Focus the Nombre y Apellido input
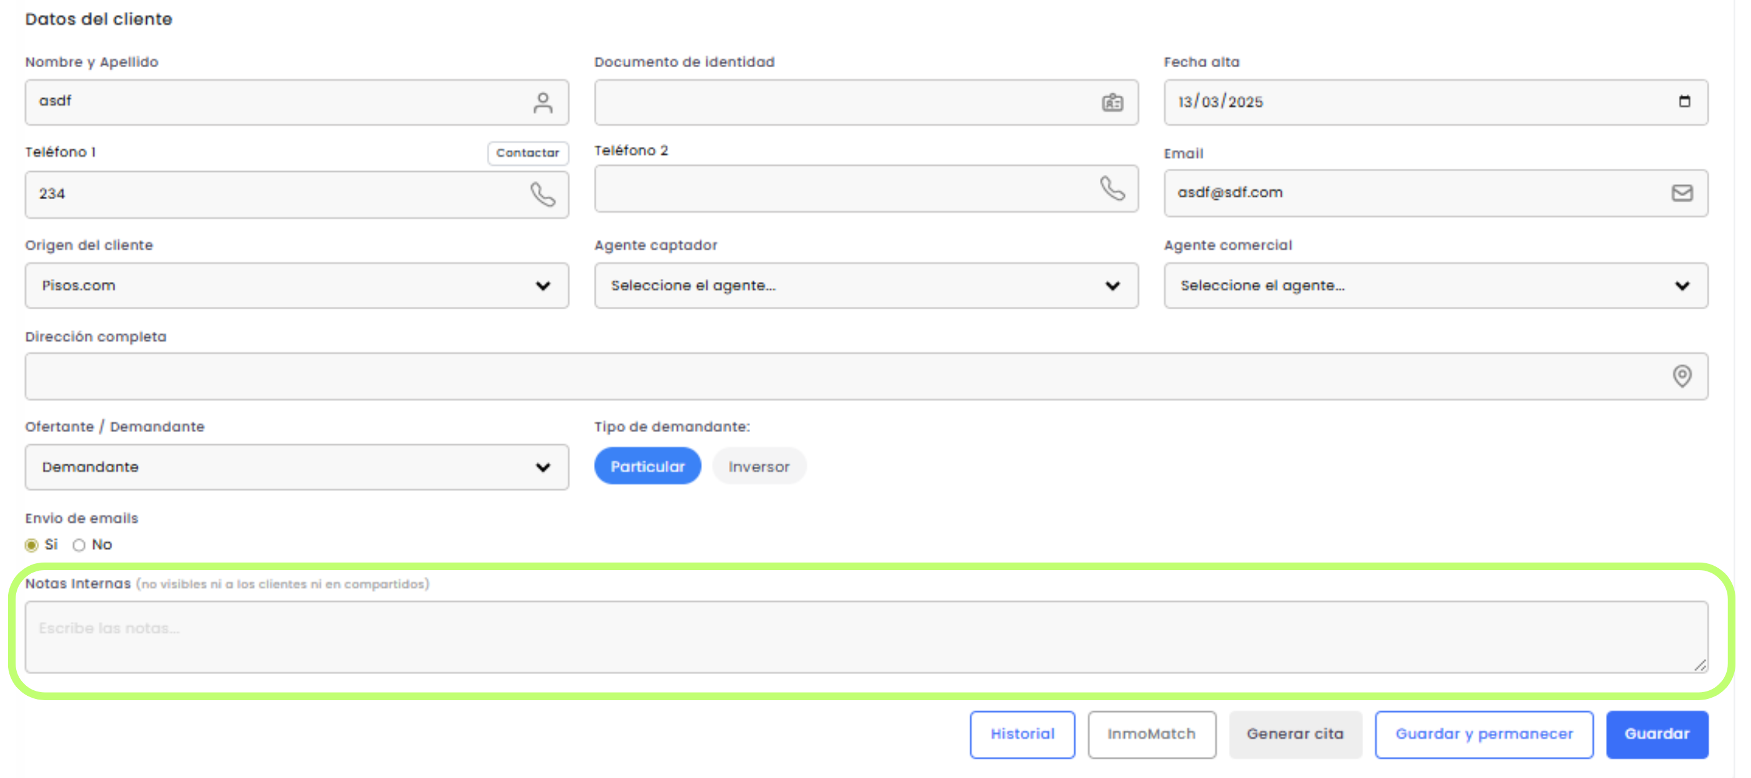1751x778 pixels. [297, 102]
